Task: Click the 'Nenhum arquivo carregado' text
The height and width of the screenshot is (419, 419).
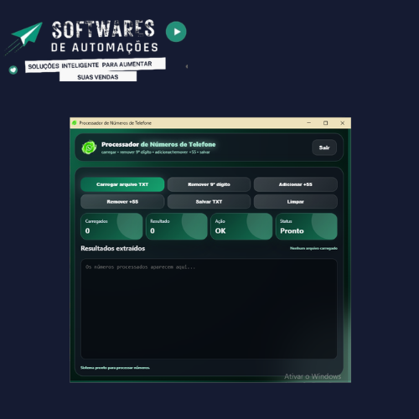Action: click(313, 248)
